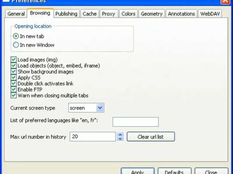Increase max url number with up arrow
The height and width of the screenshot is (174, 233).
click(120, 135)
